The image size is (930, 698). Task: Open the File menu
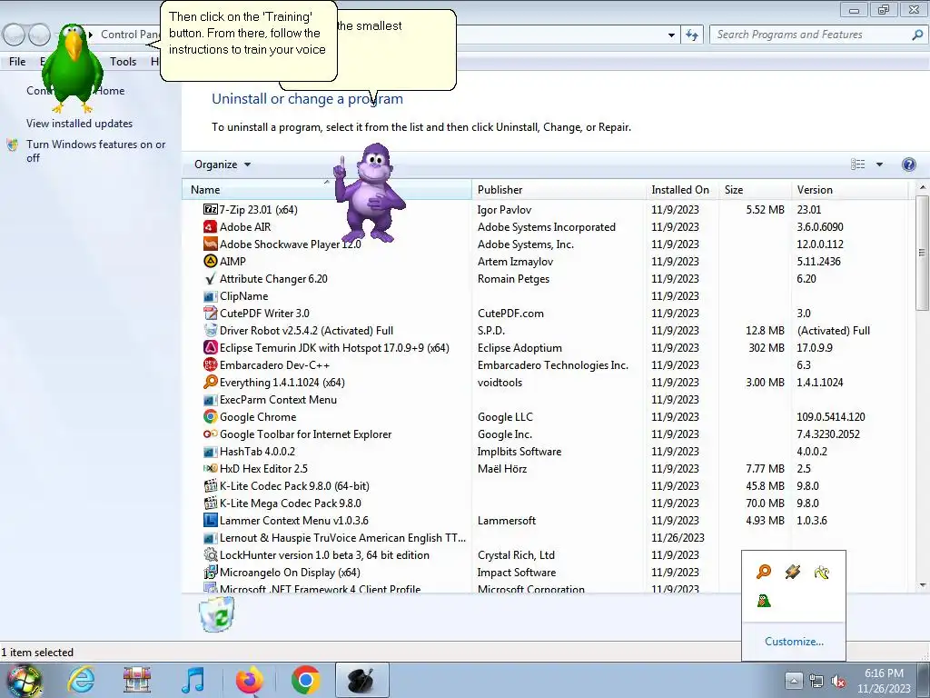(x=17, y=62)
